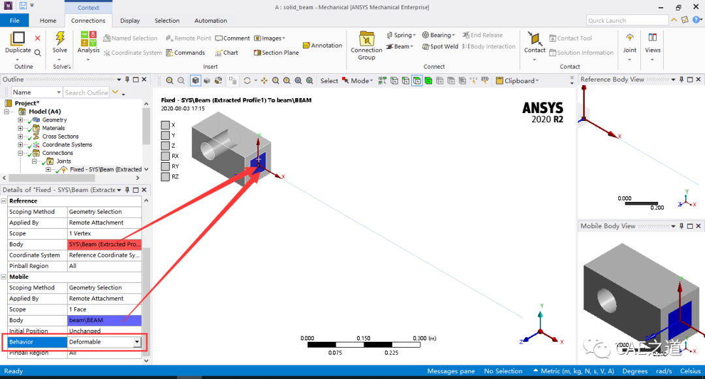The image size is (705, 379).
Task: Click the Rotate tool in graphics toolbar
Action: pos(247,80)
